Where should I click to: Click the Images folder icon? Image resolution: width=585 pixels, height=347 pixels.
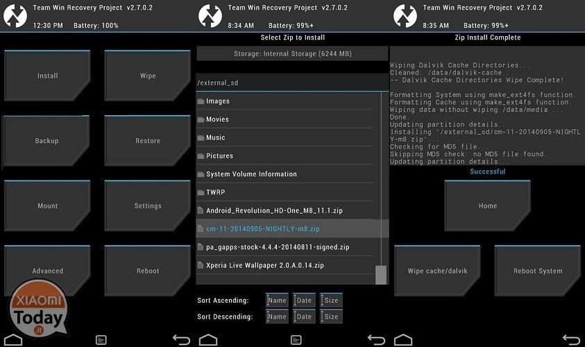201,101
